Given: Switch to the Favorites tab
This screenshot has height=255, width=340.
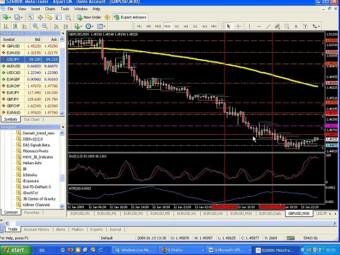Looking at the screenshot, I should click(32, 213).
